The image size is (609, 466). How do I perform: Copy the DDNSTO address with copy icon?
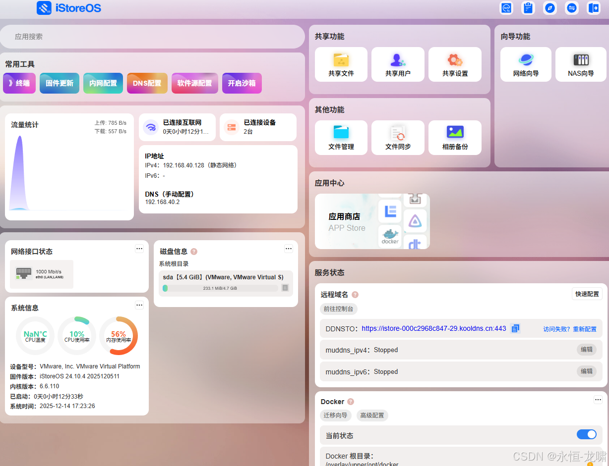pyautogui.click(x=515, y=328)
